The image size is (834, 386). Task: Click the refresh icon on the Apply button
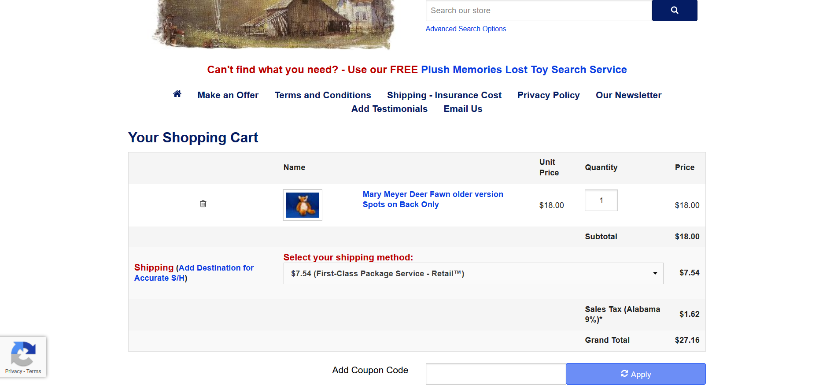pos(624,374)
